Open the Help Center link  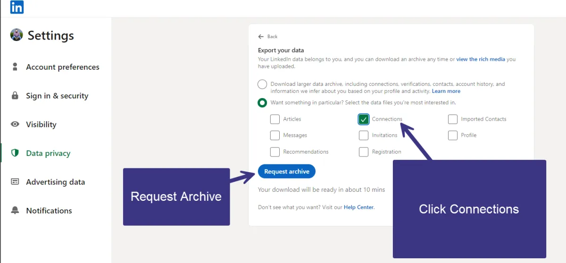pyautogui.click(x=358, y=207)
